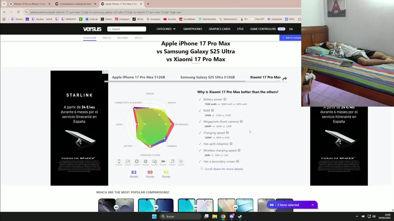Select the Battery category icon
This screenshot has width=394, height=221.
163,161
